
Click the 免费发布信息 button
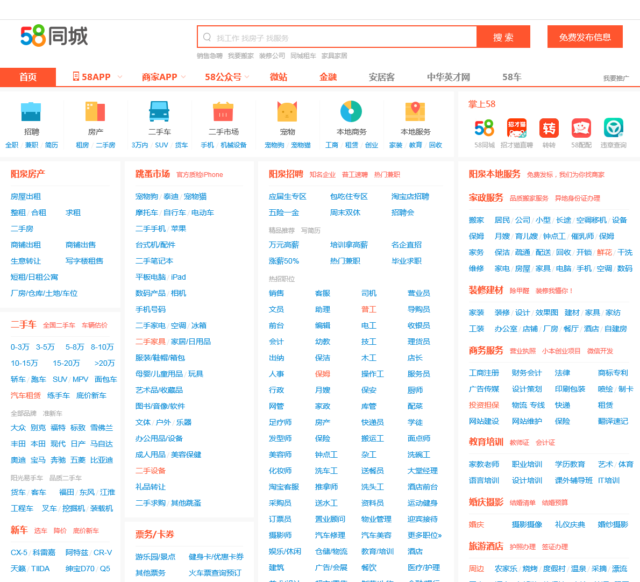[x=585, y=37]
